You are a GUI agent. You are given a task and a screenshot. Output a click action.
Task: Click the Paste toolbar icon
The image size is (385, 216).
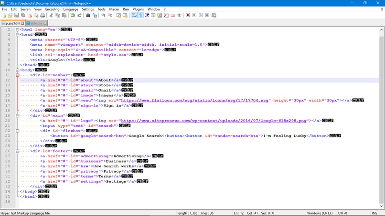pyautogui.click(x=64, y=15)
